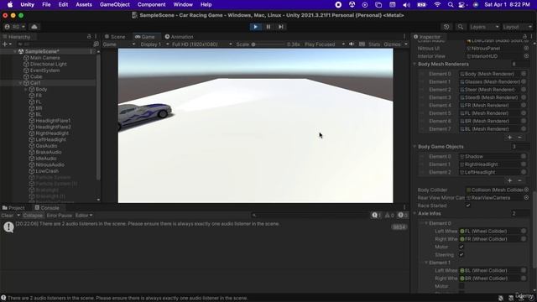Remove element from Body Game Objects

[519, 180]
